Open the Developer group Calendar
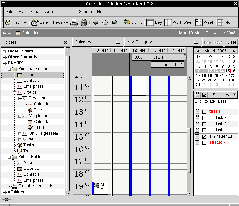This screenshot has width=239, height=206. pos(42,104)
